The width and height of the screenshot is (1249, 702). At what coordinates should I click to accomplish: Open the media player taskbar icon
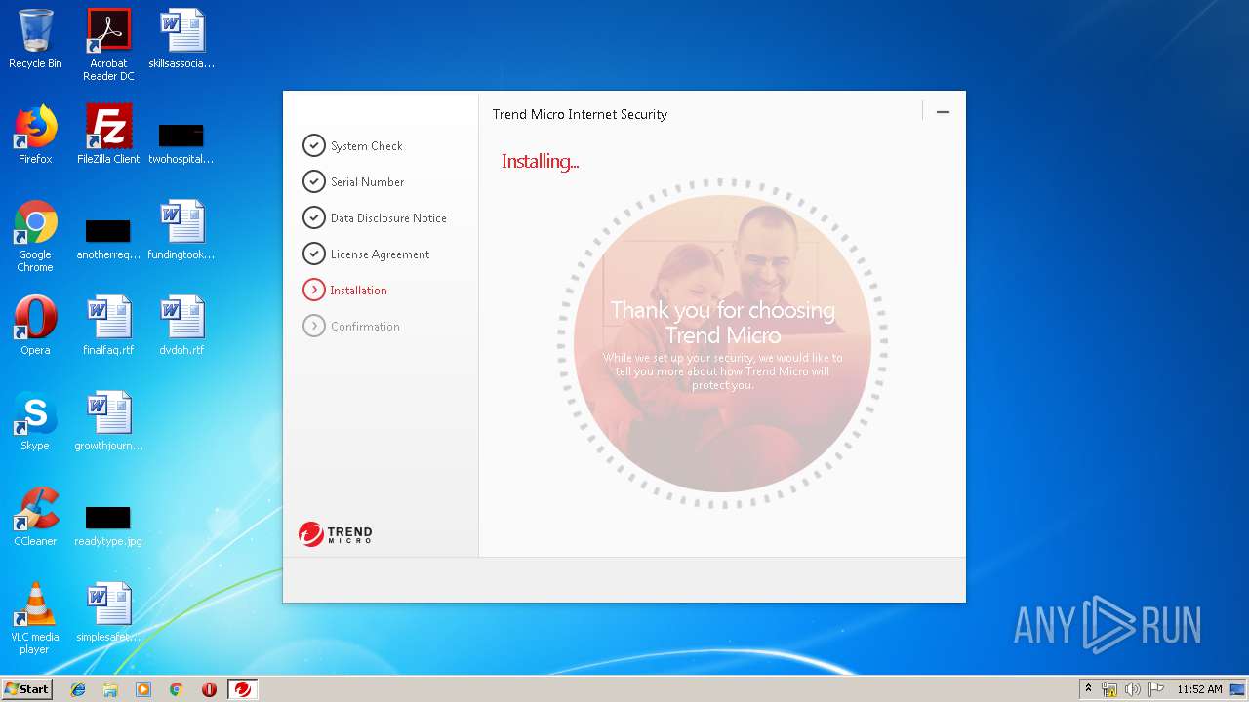point(143,689)
